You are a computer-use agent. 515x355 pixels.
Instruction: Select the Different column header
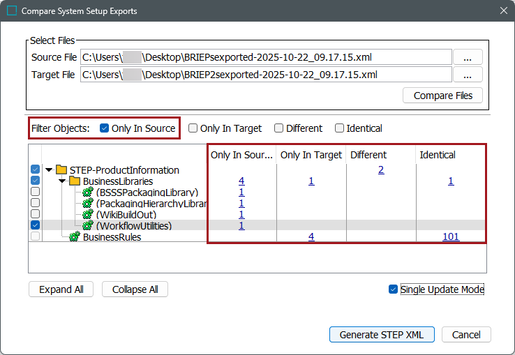point(368,155)
